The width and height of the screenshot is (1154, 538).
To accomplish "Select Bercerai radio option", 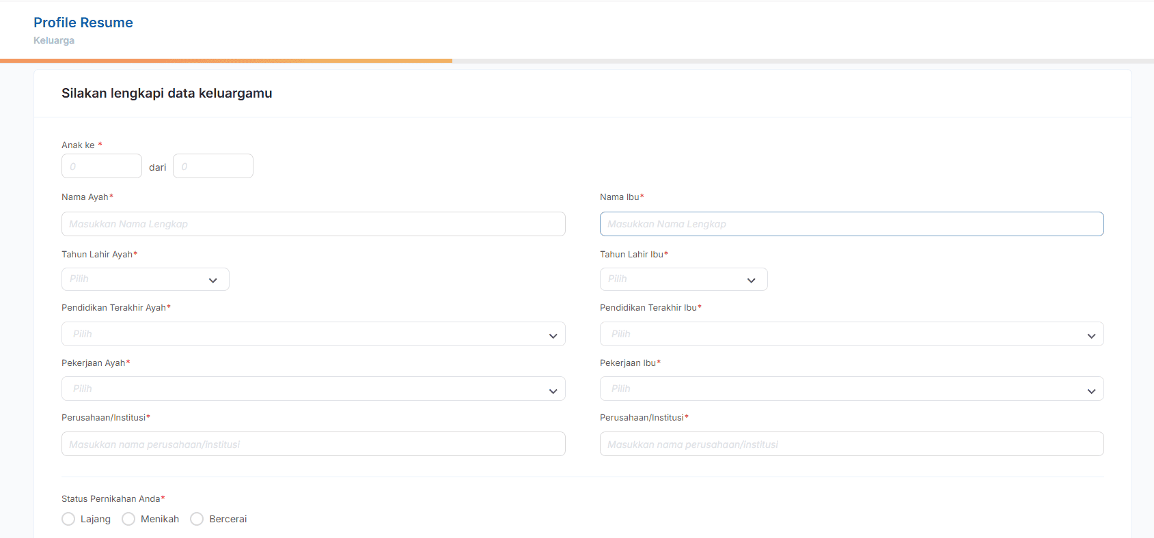I will point(197,519).
